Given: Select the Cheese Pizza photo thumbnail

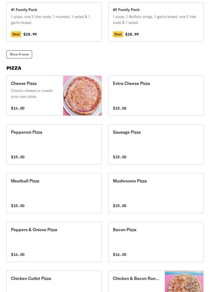Looking at the screenshot, I should [x=82, y=96].
